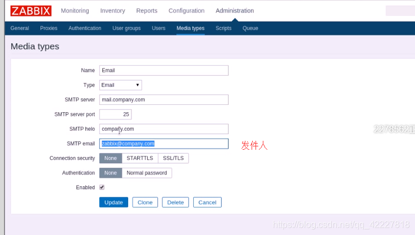Screen dimensions: 415x235
Task: Go to the Proxies submenu
Action: click(49, 28)
